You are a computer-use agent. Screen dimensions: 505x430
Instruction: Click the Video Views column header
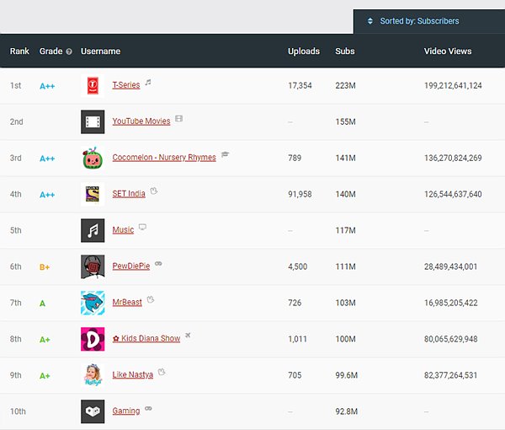click(448, 51)
